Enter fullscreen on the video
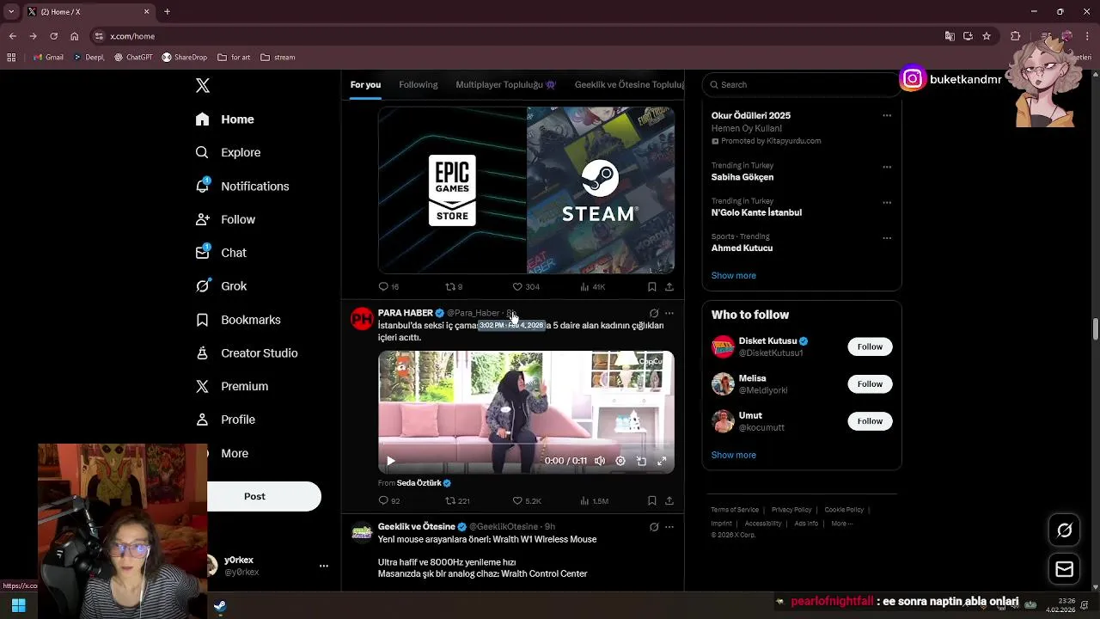 pos(662,461)
